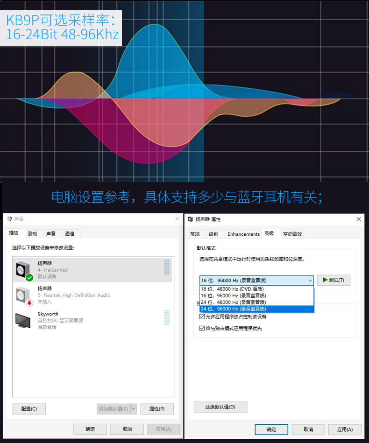Open the Enhancements tab

tap(243, 234)
